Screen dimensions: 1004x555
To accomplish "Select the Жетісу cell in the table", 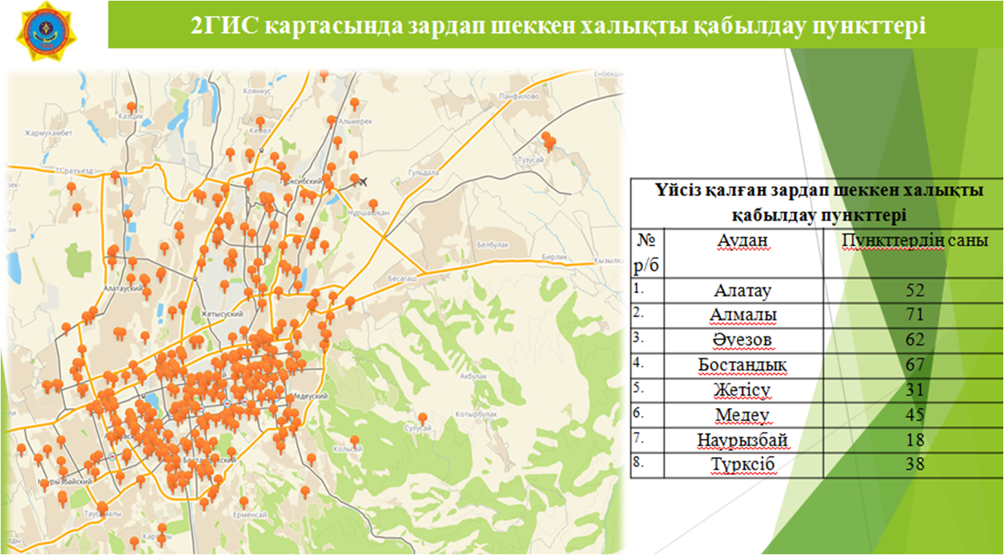I will pyautogui.click(x=743, y=390).
